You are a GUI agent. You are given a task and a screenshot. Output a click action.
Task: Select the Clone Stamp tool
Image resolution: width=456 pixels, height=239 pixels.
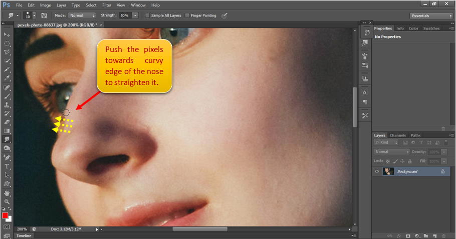pyautogui.click(x=7, y=104)
